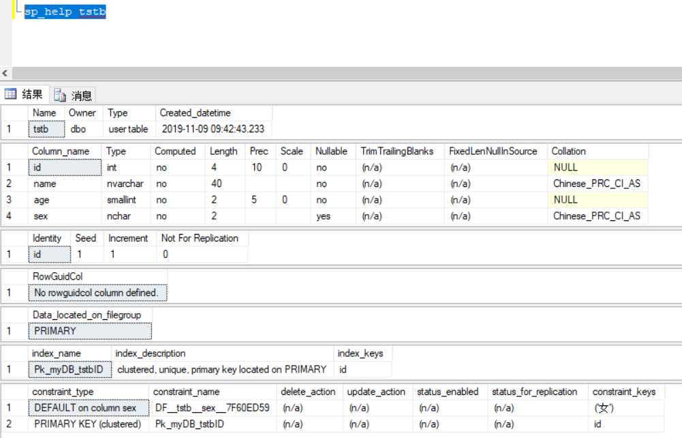
Task: Open the 结果 results tab
Action: (24, 94)
